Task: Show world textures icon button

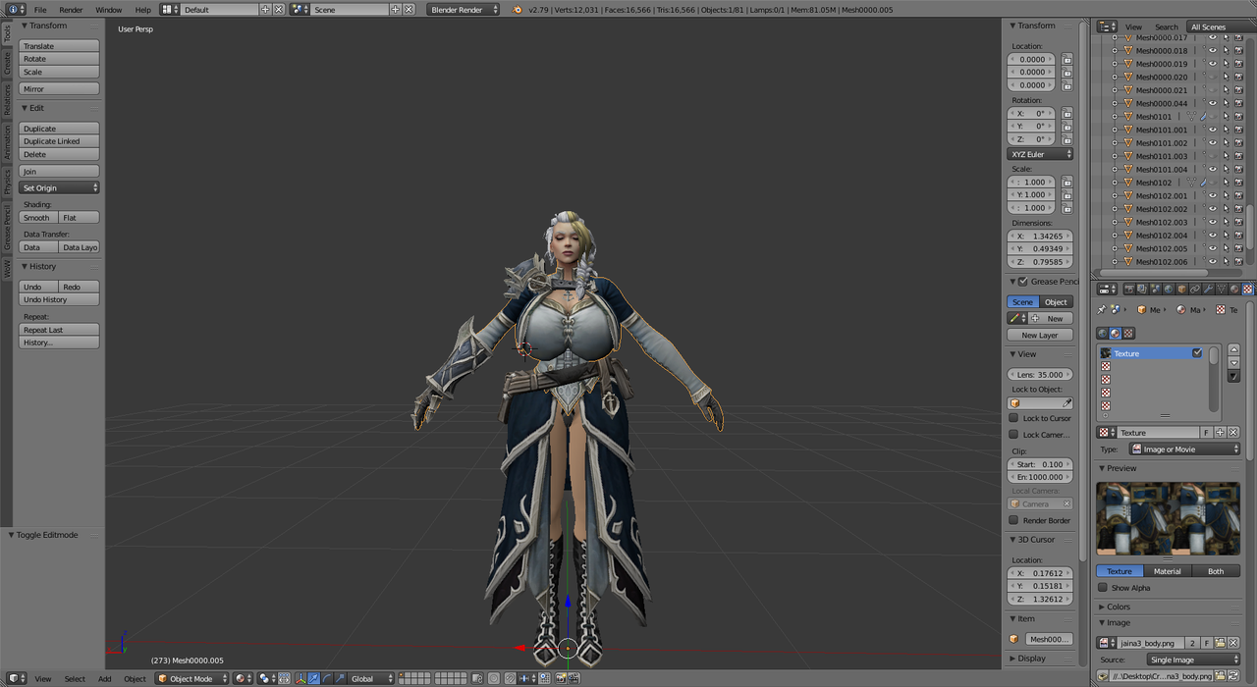Action: click(x=1103, y=333)
